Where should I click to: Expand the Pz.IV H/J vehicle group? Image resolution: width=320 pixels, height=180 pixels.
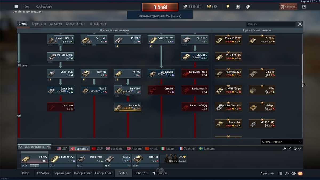coord(128,90)
